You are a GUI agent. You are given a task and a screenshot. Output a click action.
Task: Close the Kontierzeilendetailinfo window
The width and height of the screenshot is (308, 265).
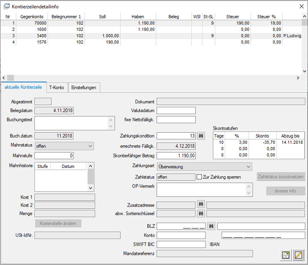click(301, 7)
